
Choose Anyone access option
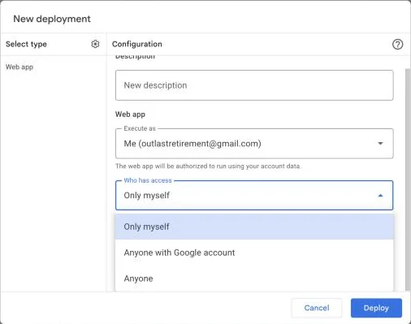pos(254,279)
